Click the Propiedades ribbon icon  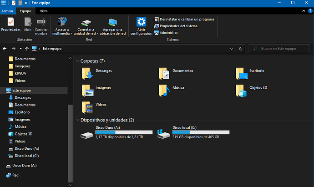10,23
